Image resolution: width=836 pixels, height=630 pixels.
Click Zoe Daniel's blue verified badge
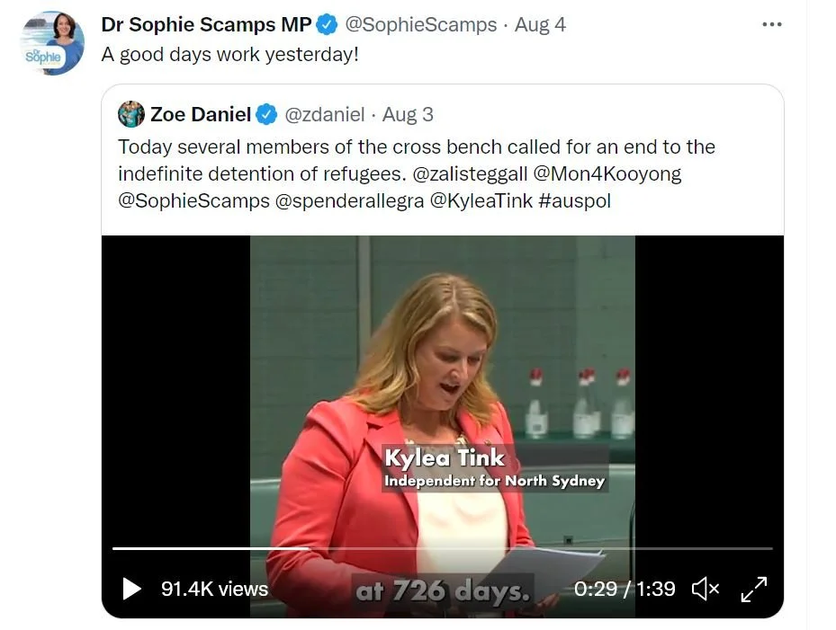tap(266, 114)
